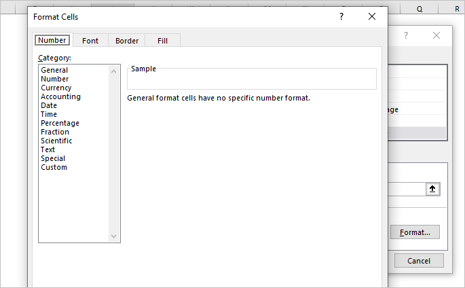Select column Q header

(x=420, y=10)
